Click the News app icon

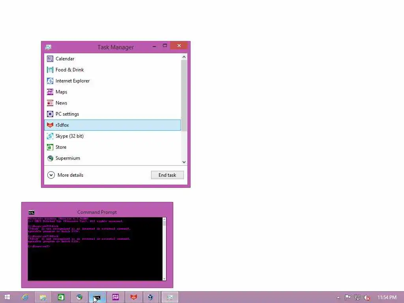pyautogui.click(x=50, y=103)
